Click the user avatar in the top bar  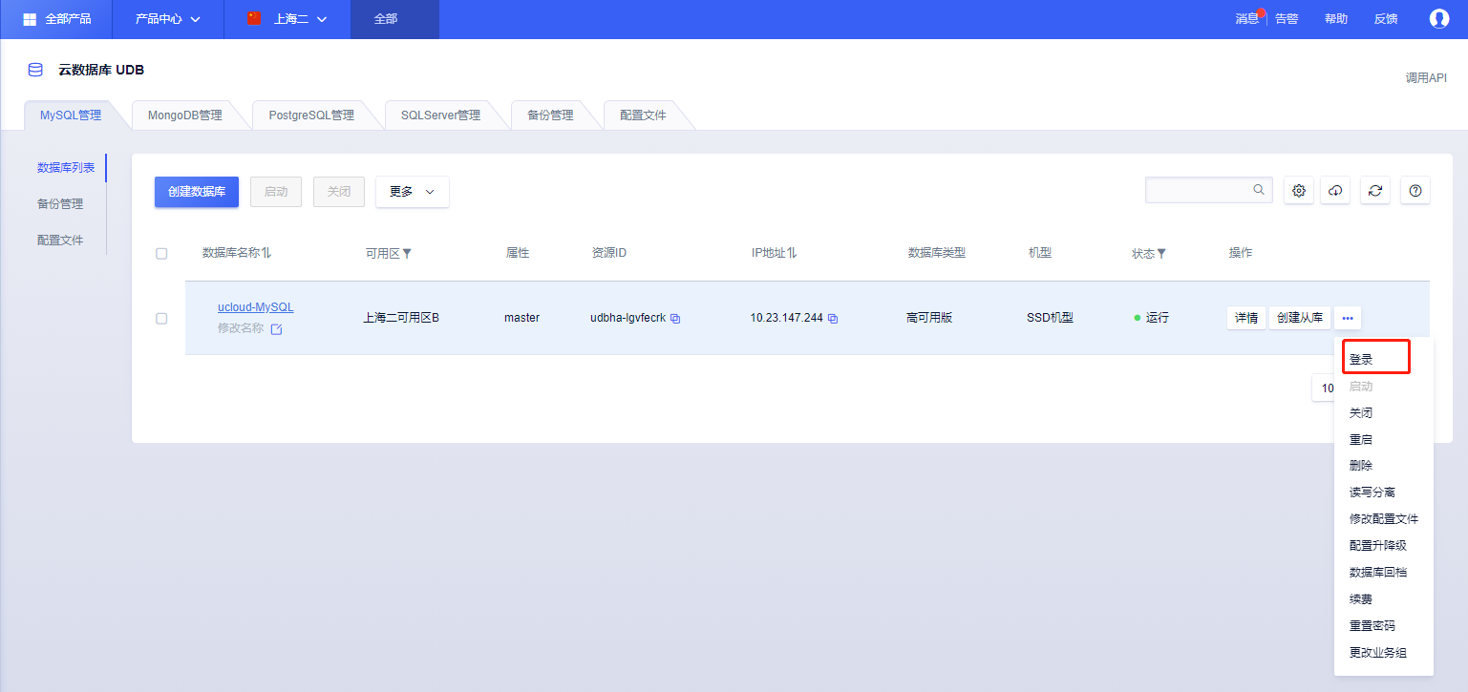pyautogui.click(x=1439, y=19)
